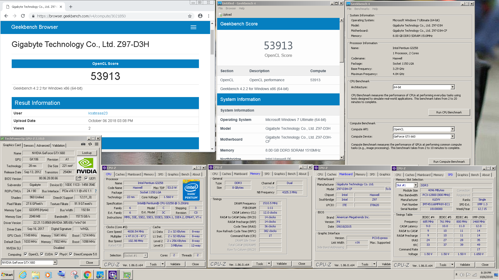
Task: Click the NVIDIA logo in GPU-Z
Action: click(87, 166)
